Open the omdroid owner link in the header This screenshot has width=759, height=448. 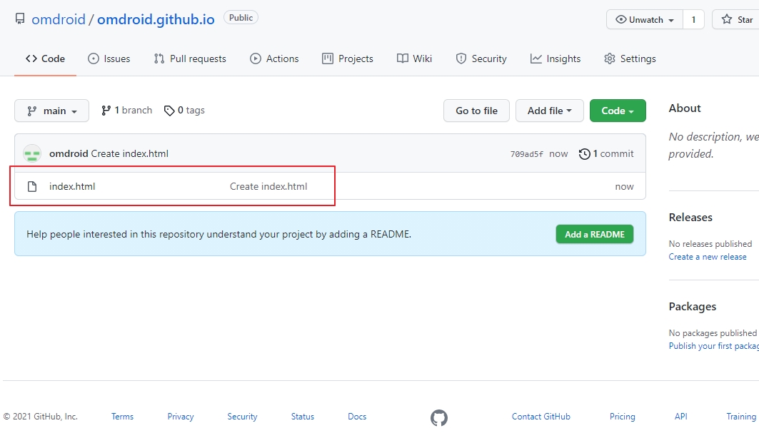coord(59,19)
